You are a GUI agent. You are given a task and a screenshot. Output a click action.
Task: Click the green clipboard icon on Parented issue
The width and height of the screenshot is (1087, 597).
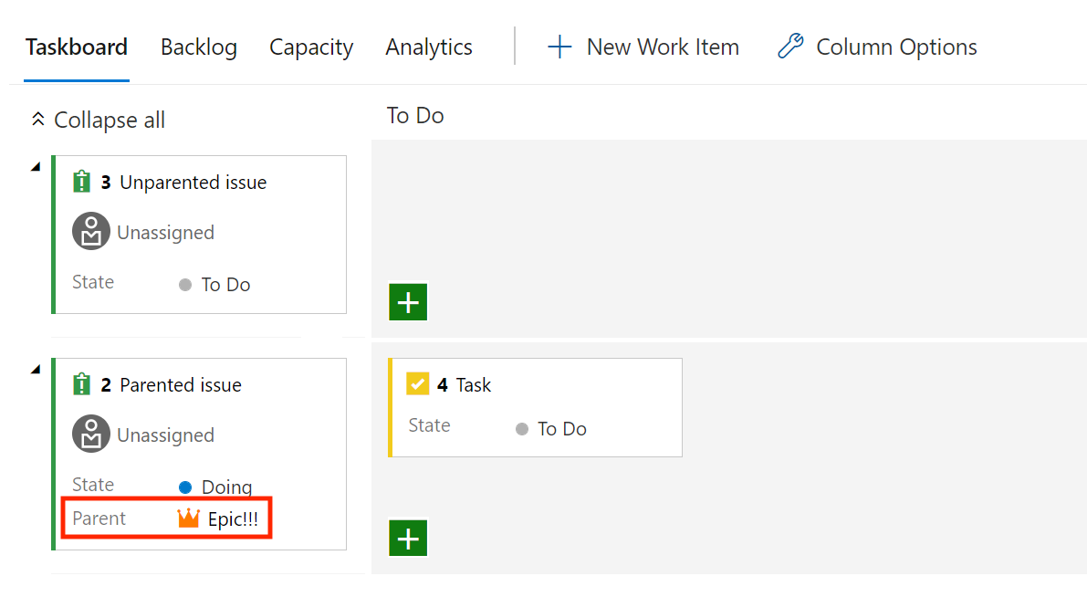[82, 384]
